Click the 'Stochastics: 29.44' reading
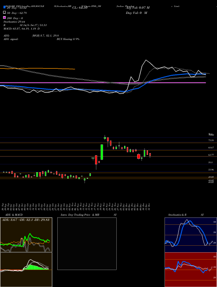This screenshot has width=217, height=287. pyautogui.click(x=14, y=22)
